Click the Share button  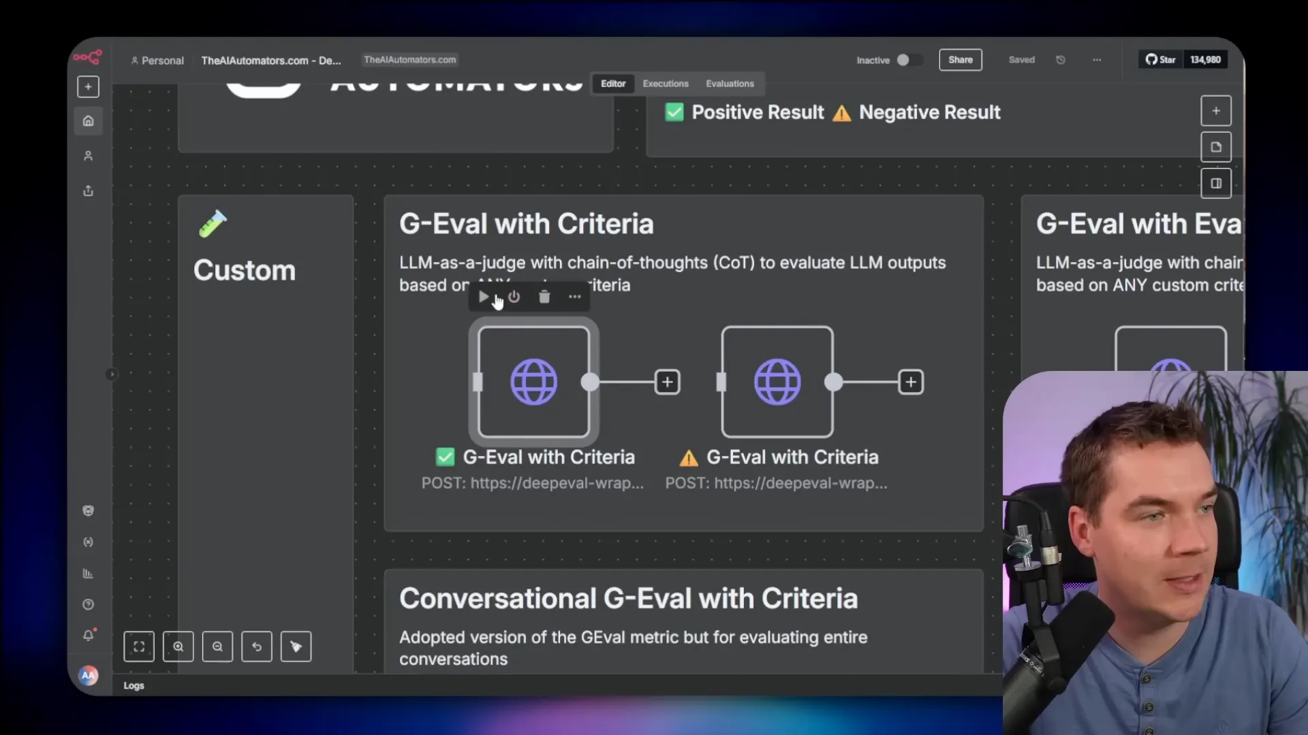pos(961,60)
